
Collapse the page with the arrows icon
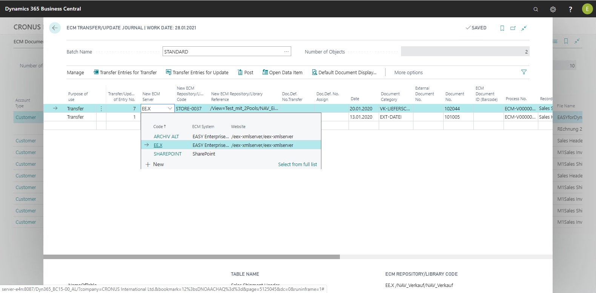pos(524,28)
